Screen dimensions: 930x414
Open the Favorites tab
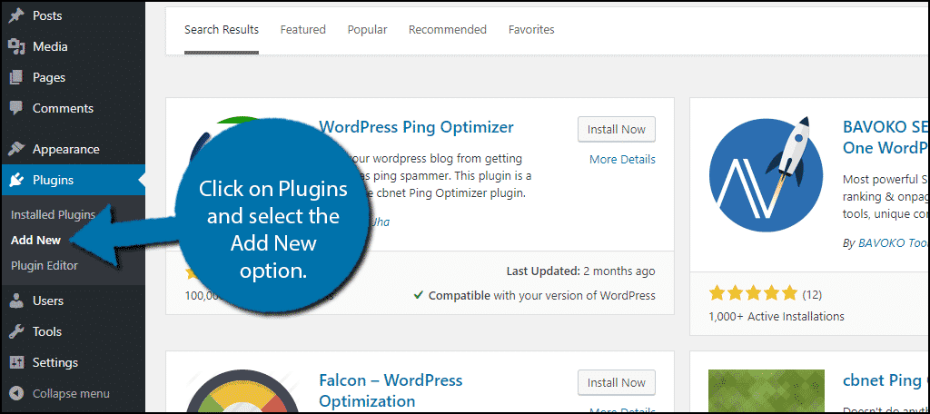pyautogui.click(x=531, y=30)
